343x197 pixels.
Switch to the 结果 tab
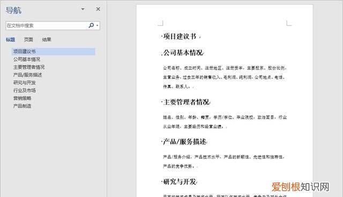click(x=47, y=40)
